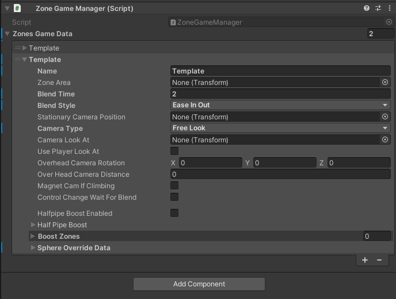
Task: Toggle Magnet Cam If Climbing checkbox
Action: tap(174, 185)
